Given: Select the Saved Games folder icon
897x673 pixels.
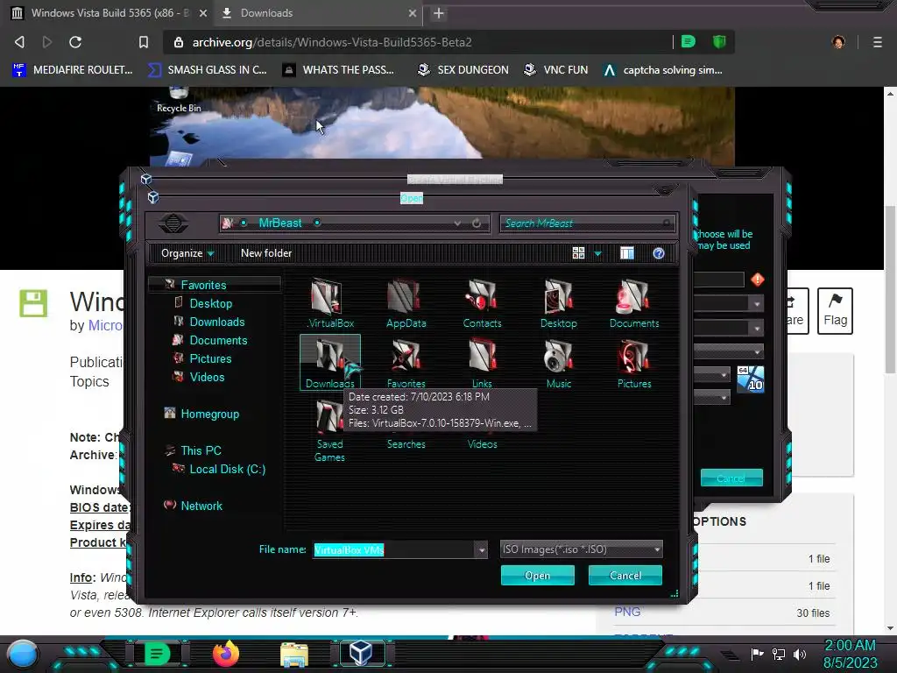Looking at the screenshot, I should [x=329, y=430].
